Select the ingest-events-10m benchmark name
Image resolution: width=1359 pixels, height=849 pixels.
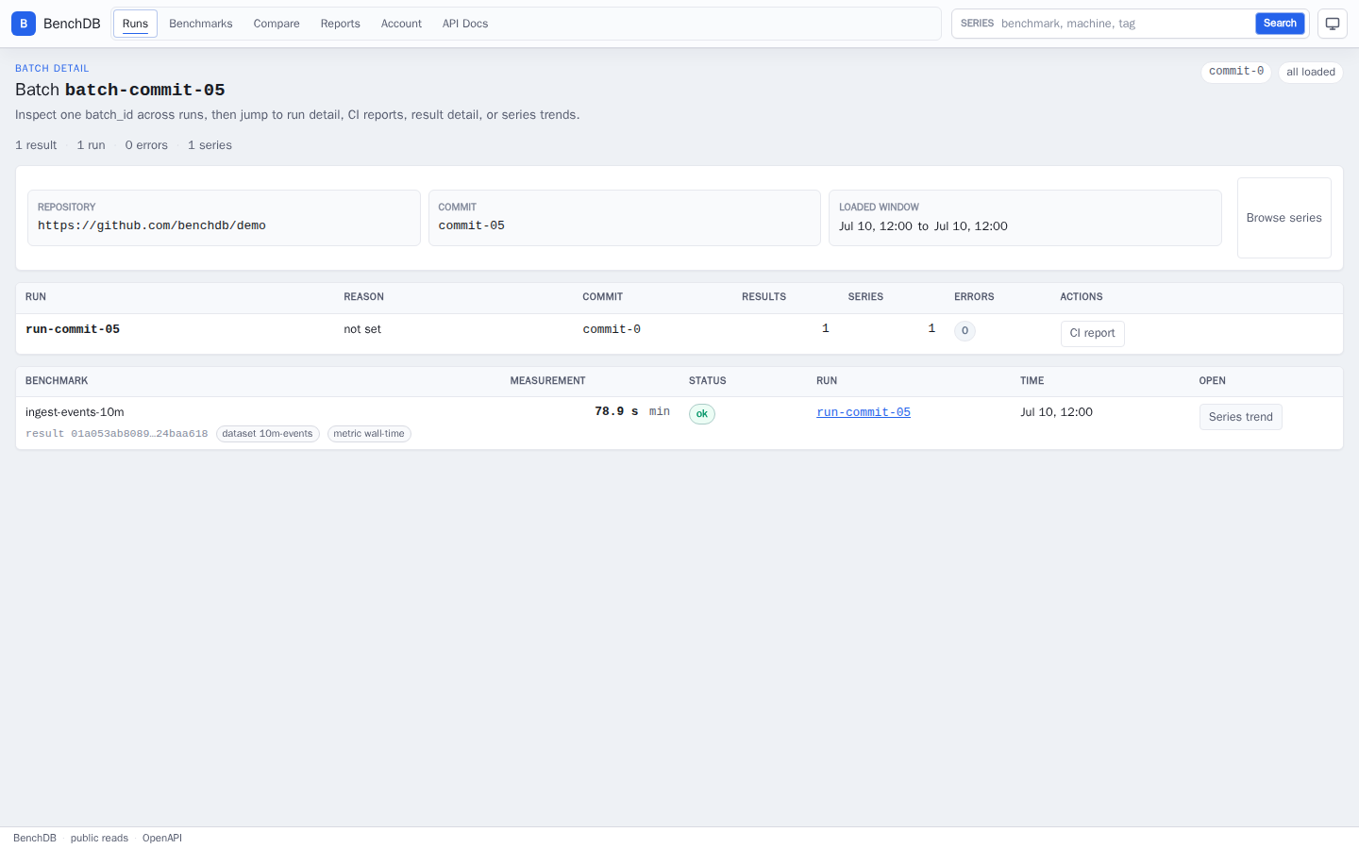75,412
